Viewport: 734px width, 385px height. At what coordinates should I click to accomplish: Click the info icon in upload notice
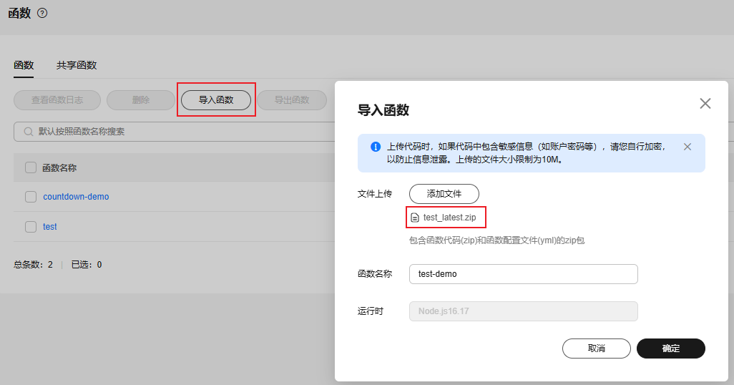pos(375,147)
